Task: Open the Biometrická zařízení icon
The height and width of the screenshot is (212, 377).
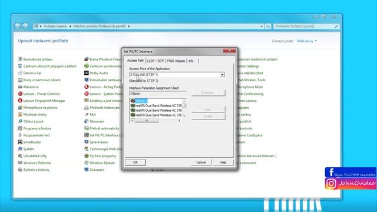Action: point(20,59)
